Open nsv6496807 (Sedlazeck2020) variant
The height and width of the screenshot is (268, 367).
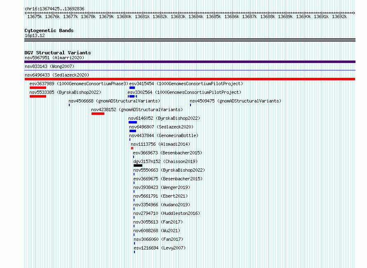pos(161,127)
